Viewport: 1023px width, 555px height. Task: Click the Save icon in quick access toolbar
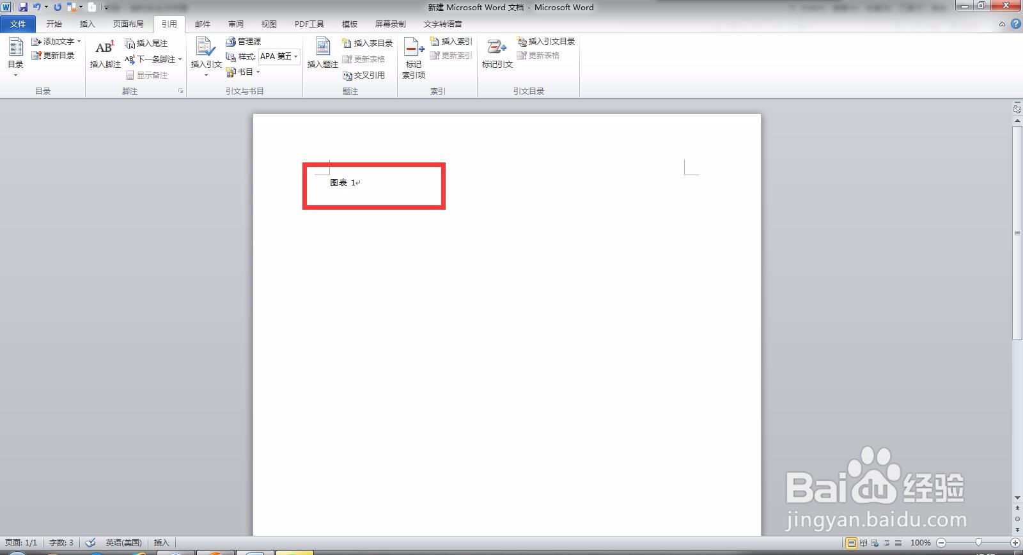(23, 7)
